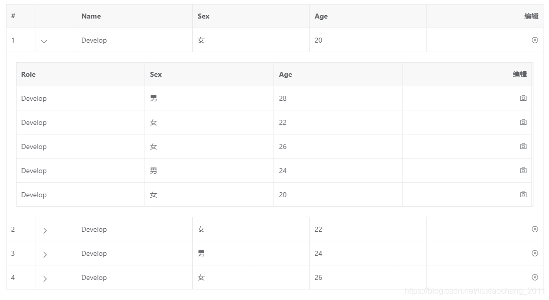Click the camera edit icon for nested row aged 28

(523, 98)
